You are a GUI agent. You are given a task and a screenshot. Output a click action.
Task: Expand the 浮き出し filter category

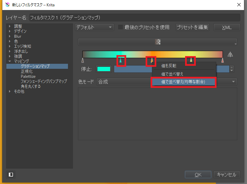(10, 51)
